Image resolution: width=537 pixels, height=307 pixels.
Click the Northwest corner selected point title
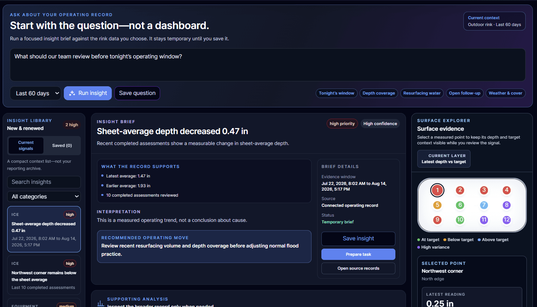[x=442, y=271]
